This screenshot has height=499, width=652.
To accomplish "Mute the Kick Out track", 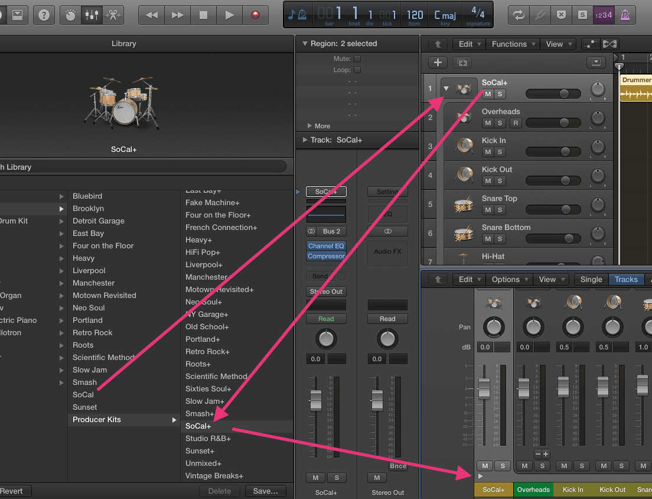I will (x=488, y=181).
